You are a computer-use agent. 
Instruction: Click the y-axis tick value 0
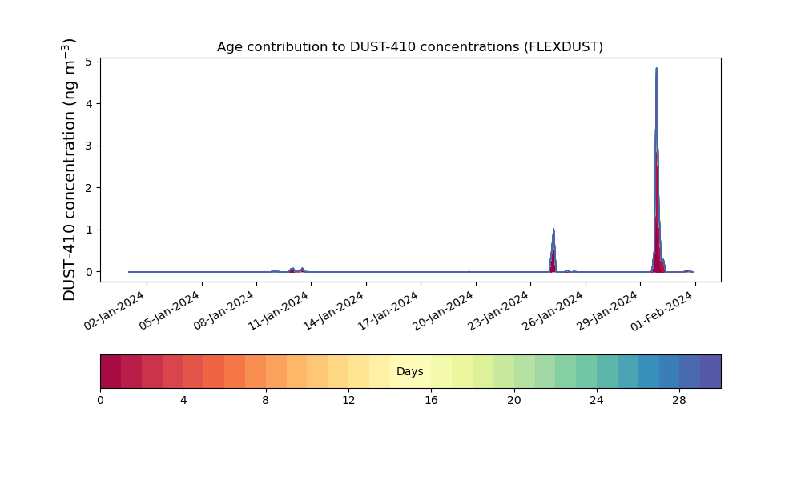89,272
